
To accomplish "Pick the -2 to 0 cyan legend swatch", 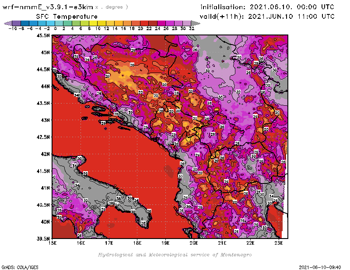I will [x=51, y=23].
